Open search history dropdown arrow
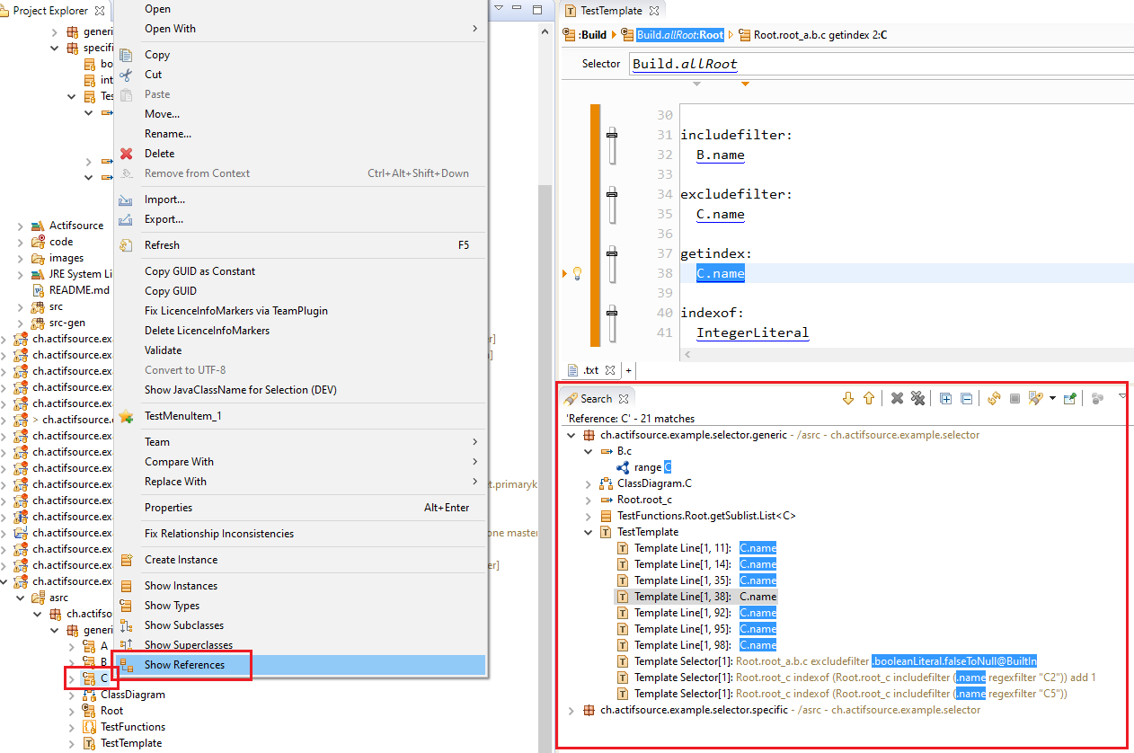The width and height of the screenshot is (1134, 753). (1052, 398)
